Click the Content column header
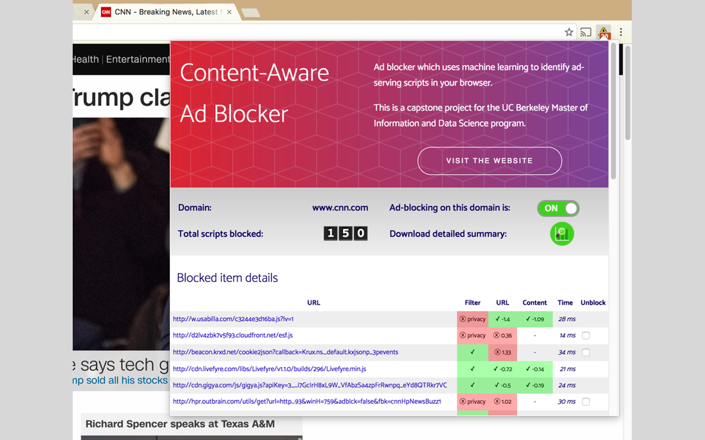Image resolution: width=705 pixels, height=440 pixels. [x=534, y=302]
